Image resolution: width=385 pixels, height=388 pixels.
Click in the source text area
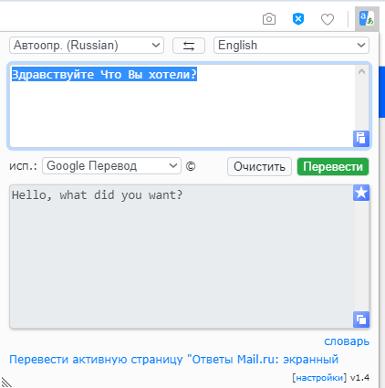tap(182, 106)
